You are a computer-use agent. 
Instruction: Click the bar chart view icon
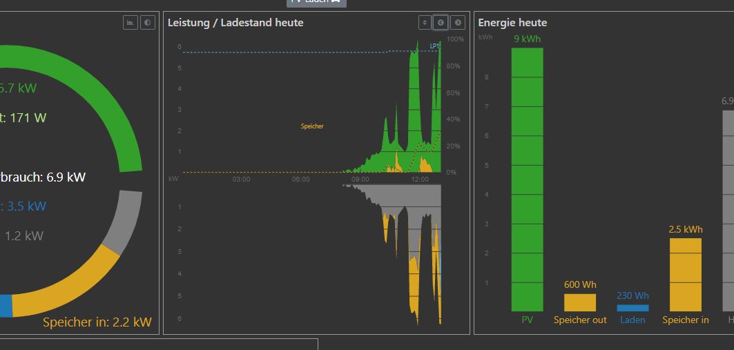tap(130, 23)
